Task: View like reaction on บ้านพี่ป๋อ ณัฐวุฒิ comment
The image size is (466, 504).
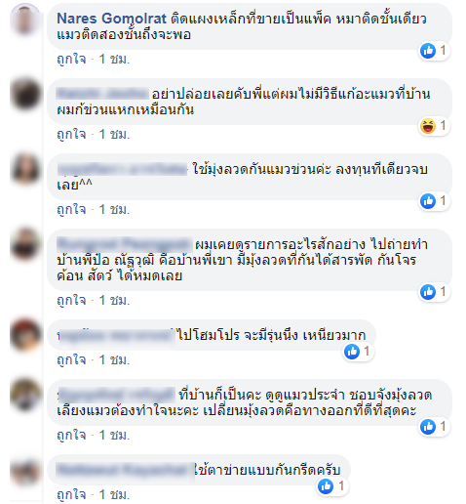Action: pos(434,292)
